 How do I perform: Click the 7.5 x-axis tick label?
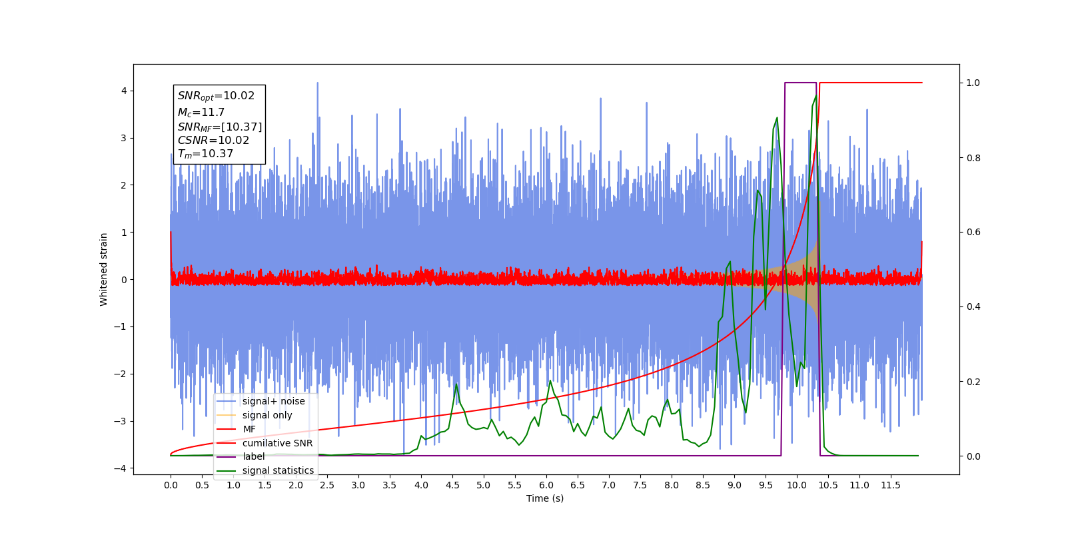pyautogui.click(x=640, y=485)
